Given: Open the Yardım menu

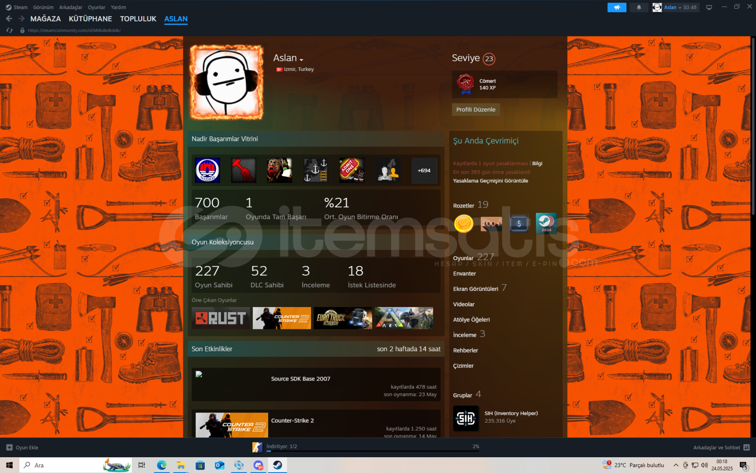Looking at the screenshot, I should point(118,7).
